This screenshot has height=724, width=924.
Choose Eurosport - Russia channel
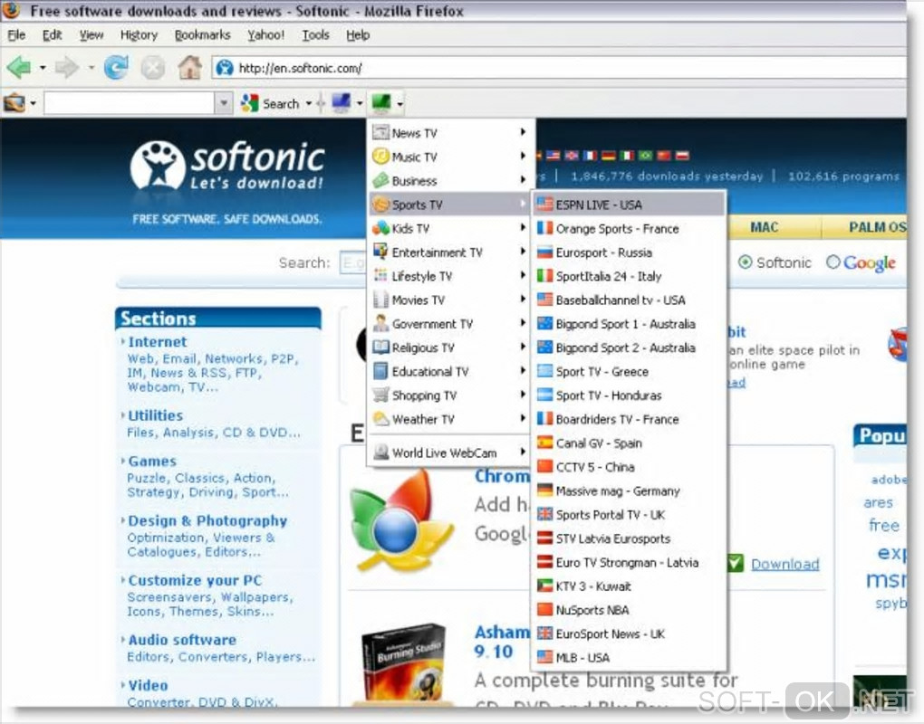tap(629, 252)
